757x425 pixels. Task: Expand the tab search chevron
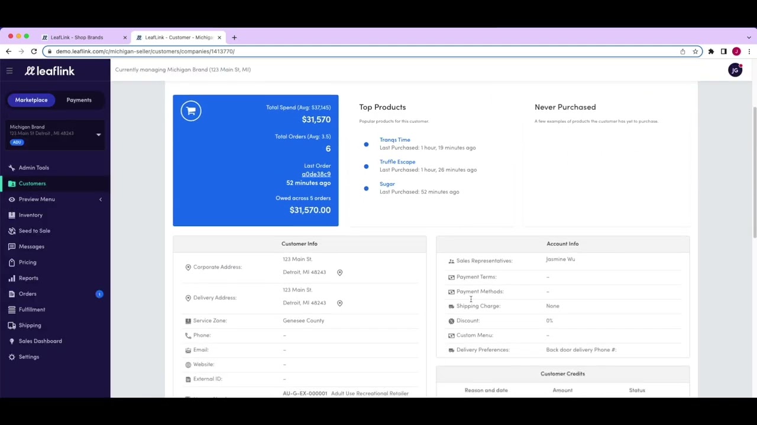(x=749, y=37)
